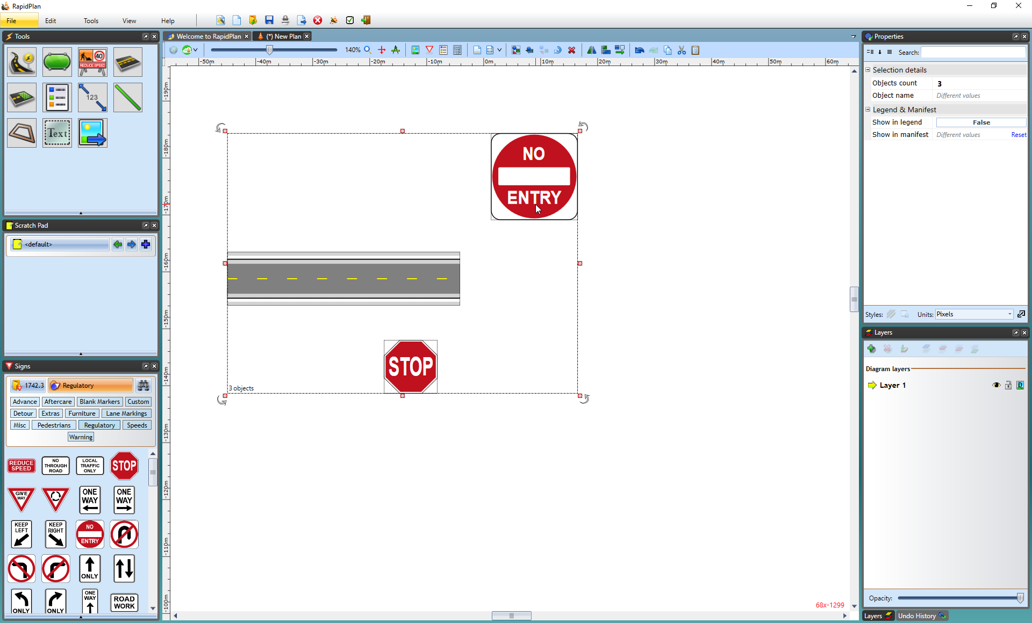Open the Units dropdown showing Pixels
This screenshot has width=1032, height=623.
point(974,314)
